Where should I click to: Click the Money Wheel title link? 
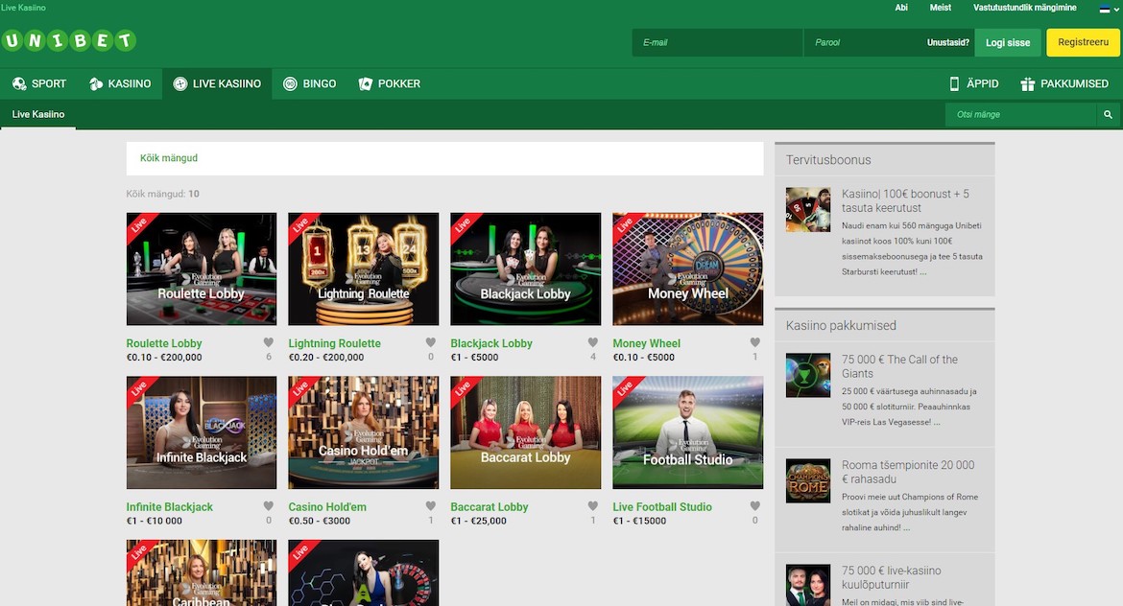pos(647,343)
